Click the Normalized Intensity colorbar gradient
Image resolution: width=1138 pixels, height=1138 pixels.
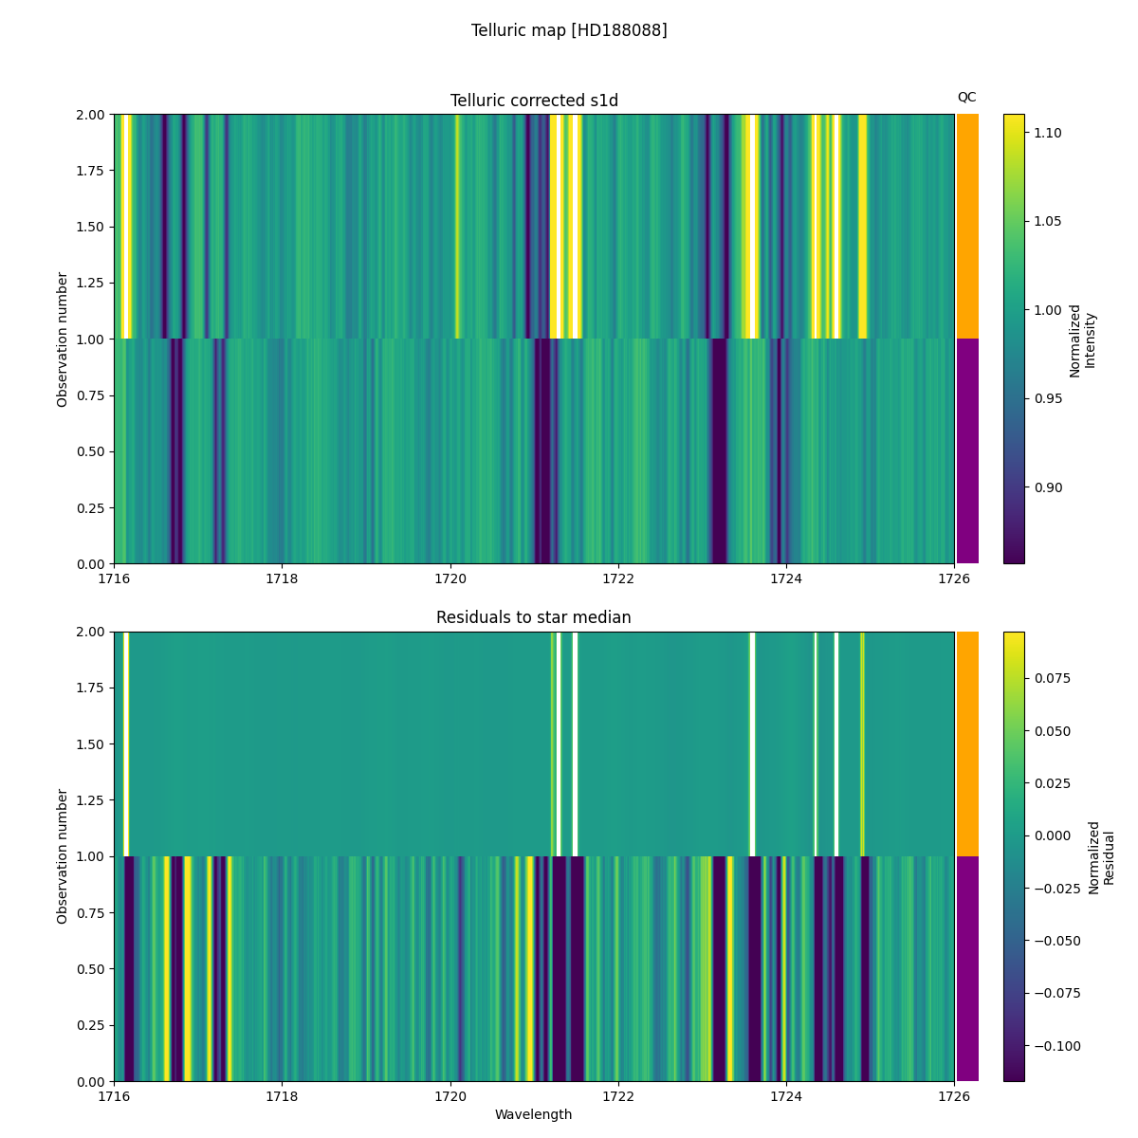coord(1014,339)
